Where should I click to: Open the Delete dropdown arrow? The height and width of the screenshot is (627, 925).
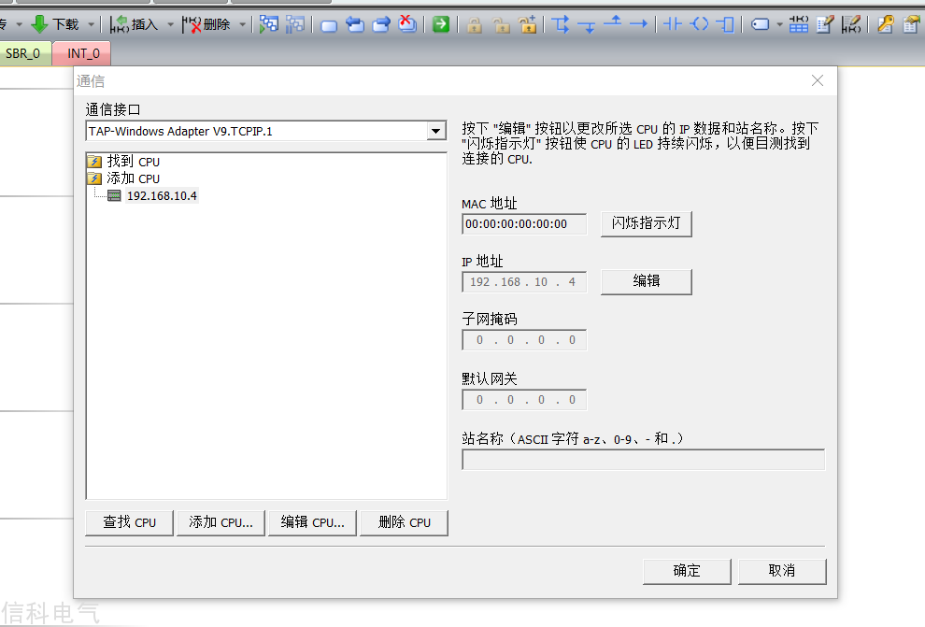coord(242,25)
